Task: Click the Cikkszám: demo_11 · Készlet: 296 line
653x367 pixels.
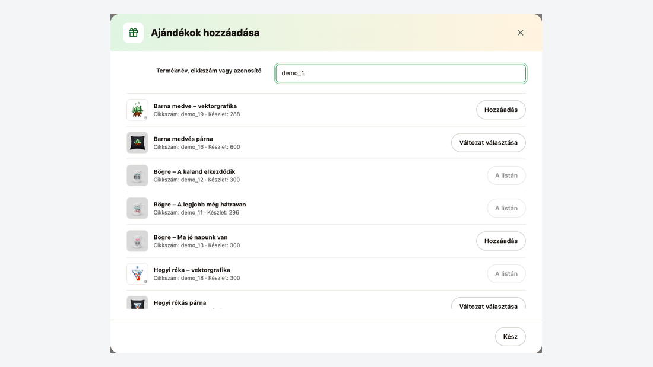Action: pos(196,213)
